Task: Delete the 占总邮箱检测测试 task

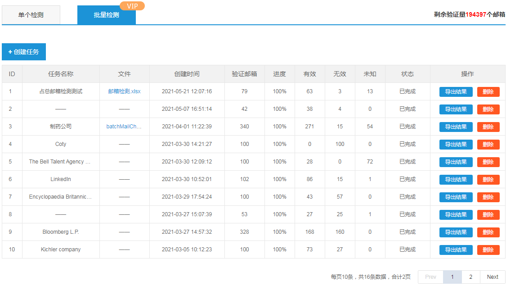Action: (x=488, y=92)
